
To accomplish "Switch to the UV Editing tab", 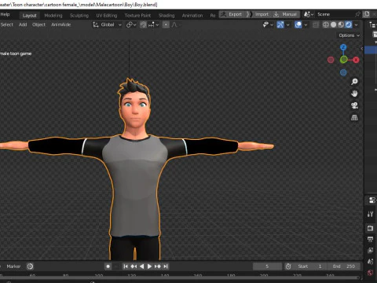I will point(107,16).
